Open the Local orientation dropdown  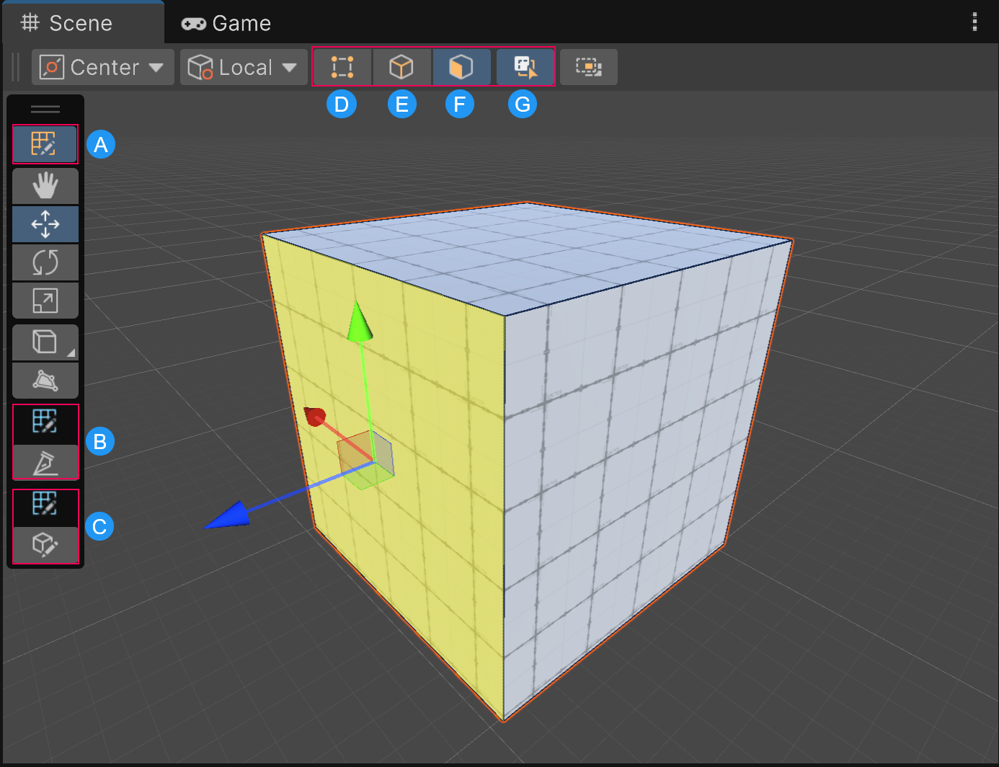243,66
